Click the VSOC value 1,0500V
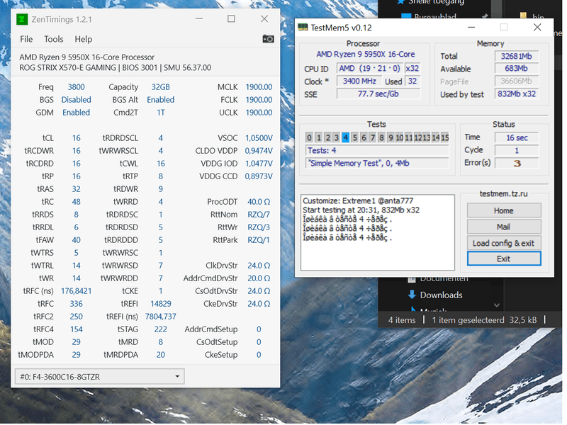567x425 pixels. (x=259, y=138)
